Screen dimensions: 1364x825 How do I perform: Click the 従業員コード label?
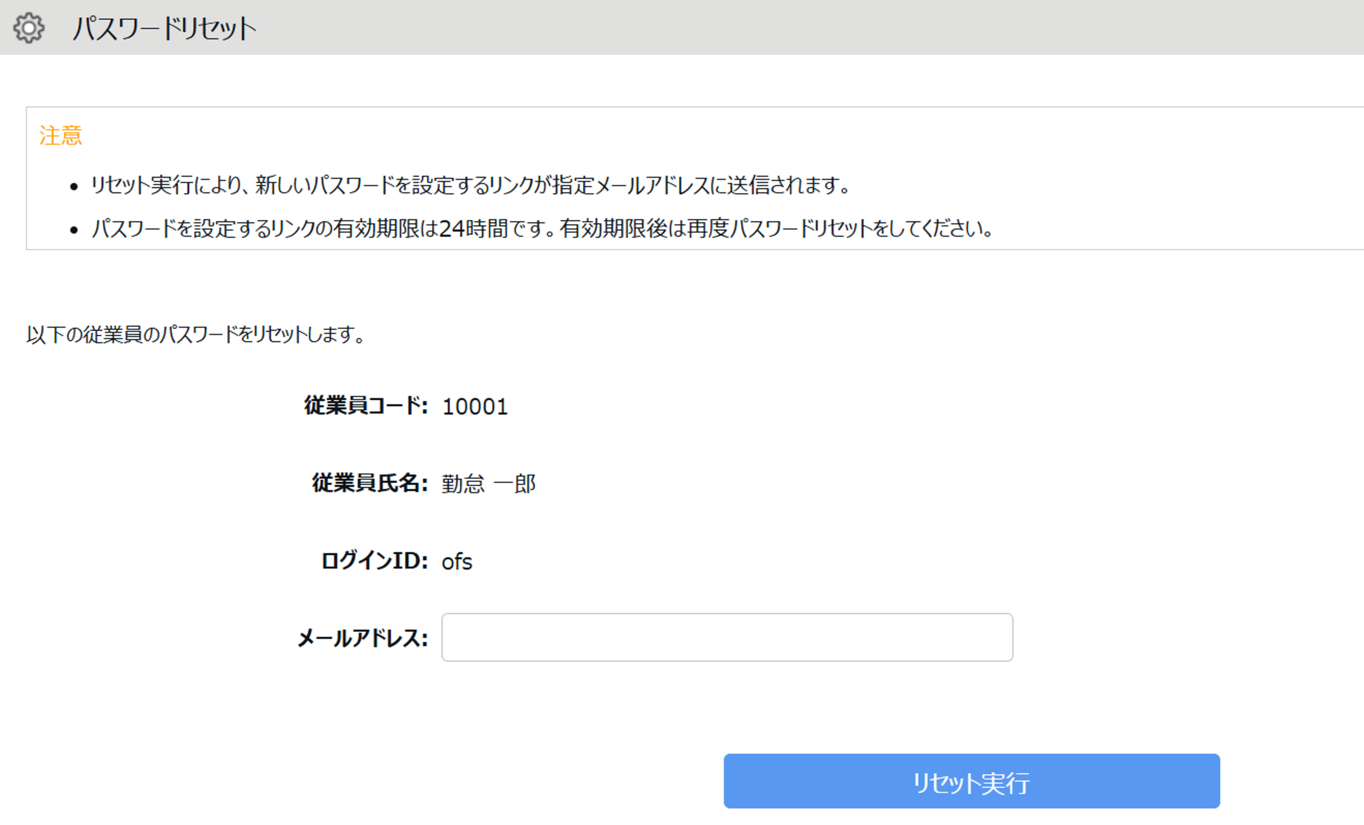tap(366, 406)
